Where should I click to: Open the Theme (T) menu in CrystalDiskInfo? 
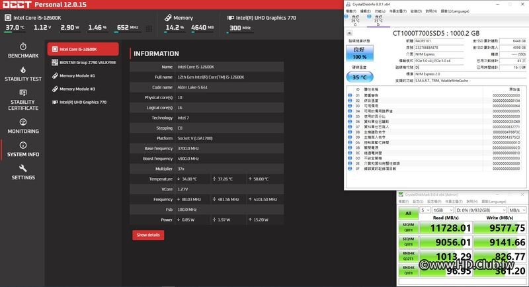[x=398, y=11]
